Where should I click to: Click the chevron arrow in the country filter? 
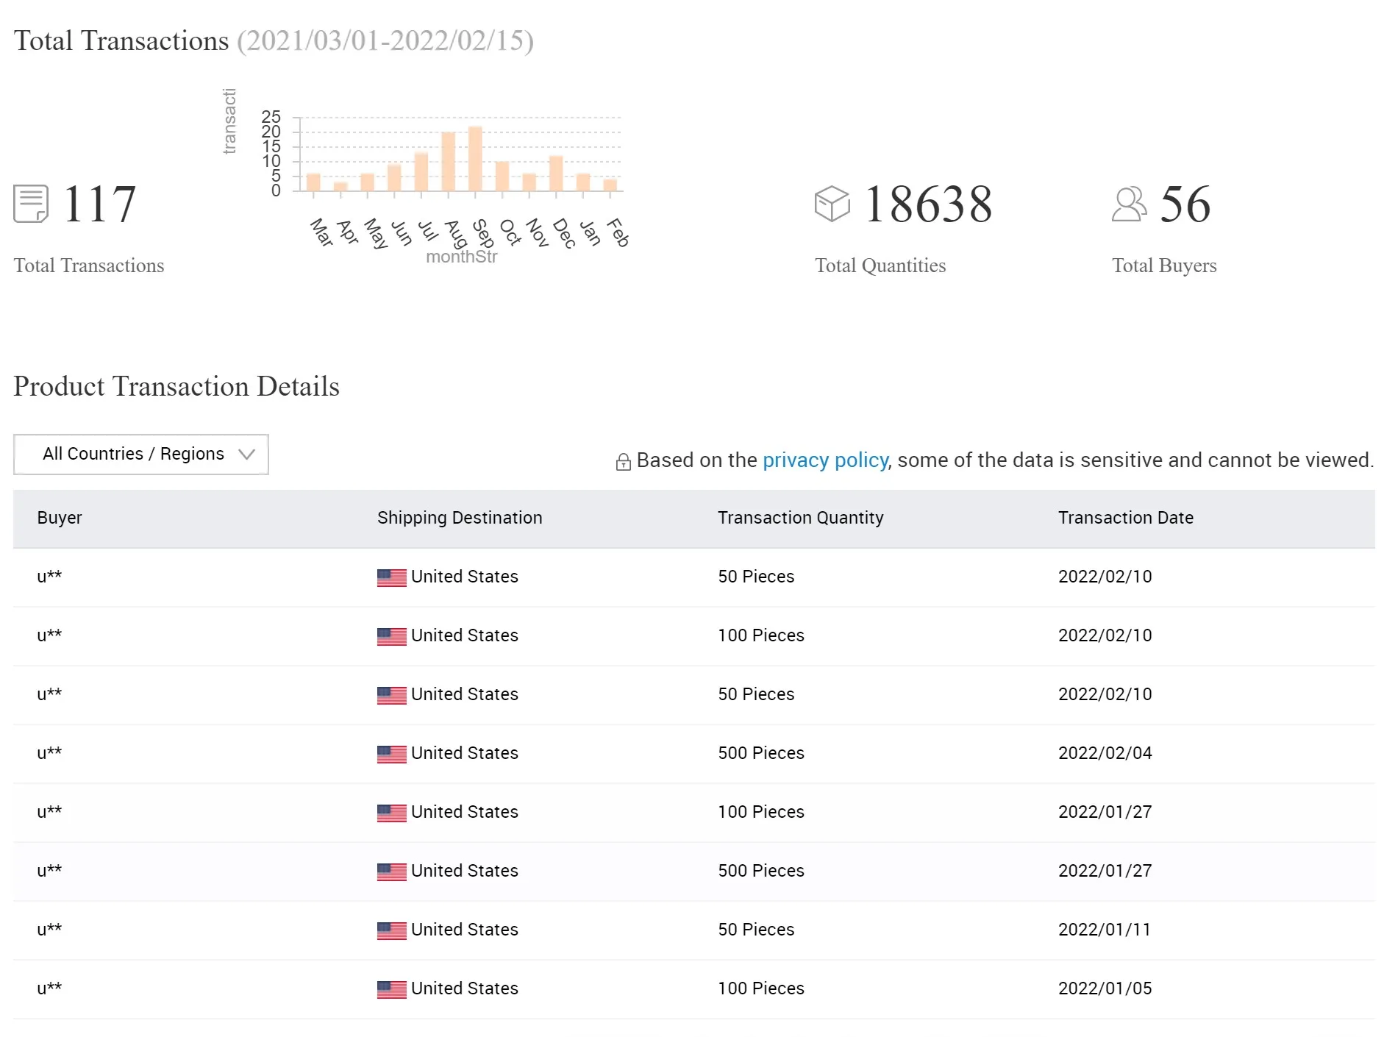pos(247,455)
